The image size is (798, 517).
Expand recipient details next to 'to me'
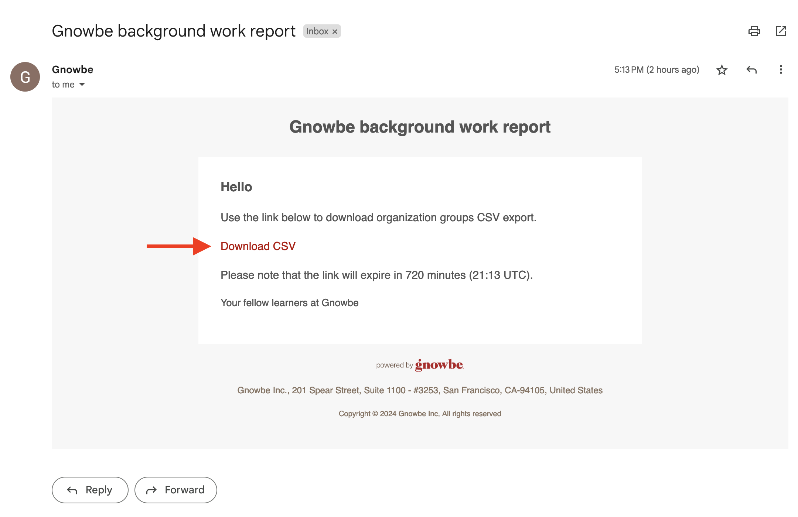[x=82, y=85]
